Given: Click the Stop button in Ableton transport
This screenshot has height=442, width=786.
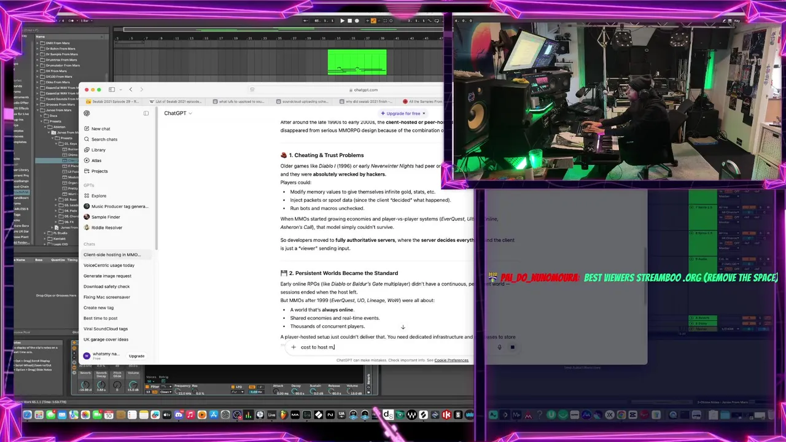Looking at the screenshot, I should 349,21.
